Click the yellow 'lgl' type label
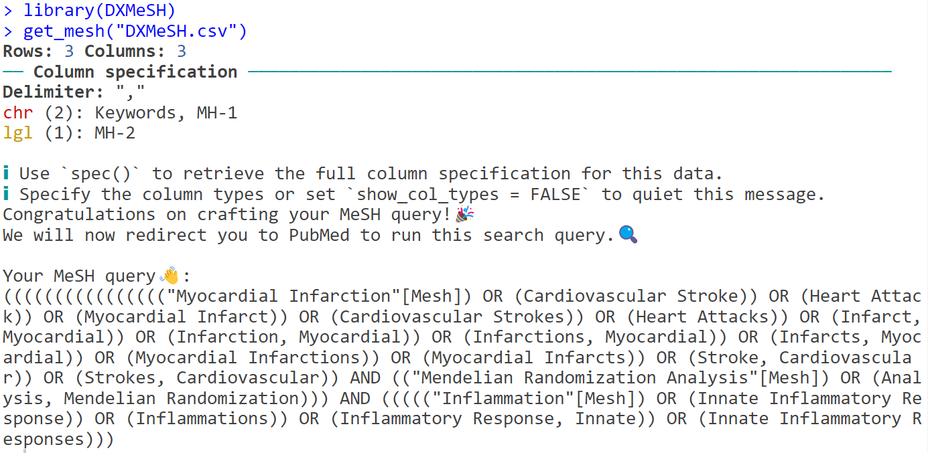This screenshot has height=453, width=928. coord(18,133)
